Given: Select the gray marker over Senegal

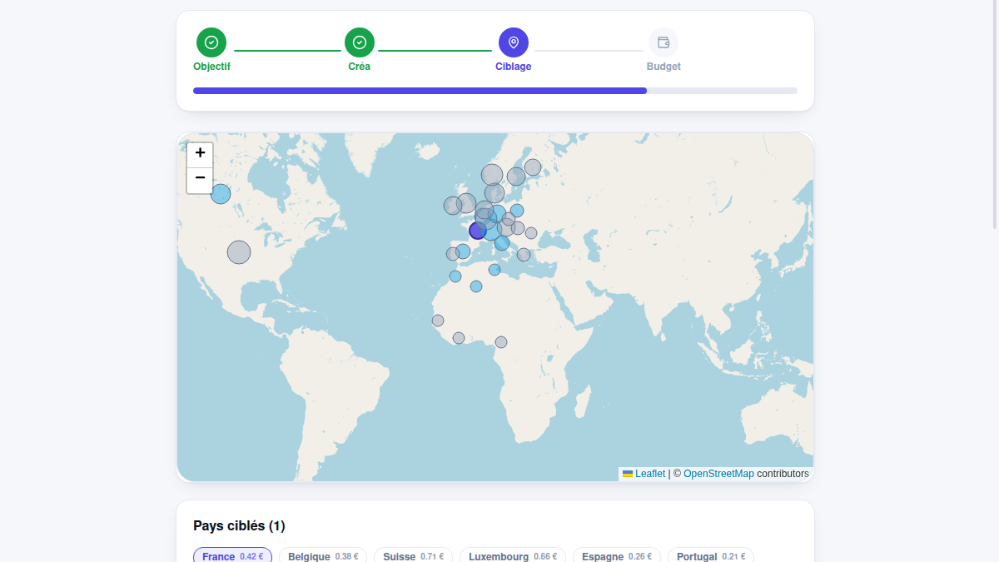Looking at the screenshot, I should point(438,321).
